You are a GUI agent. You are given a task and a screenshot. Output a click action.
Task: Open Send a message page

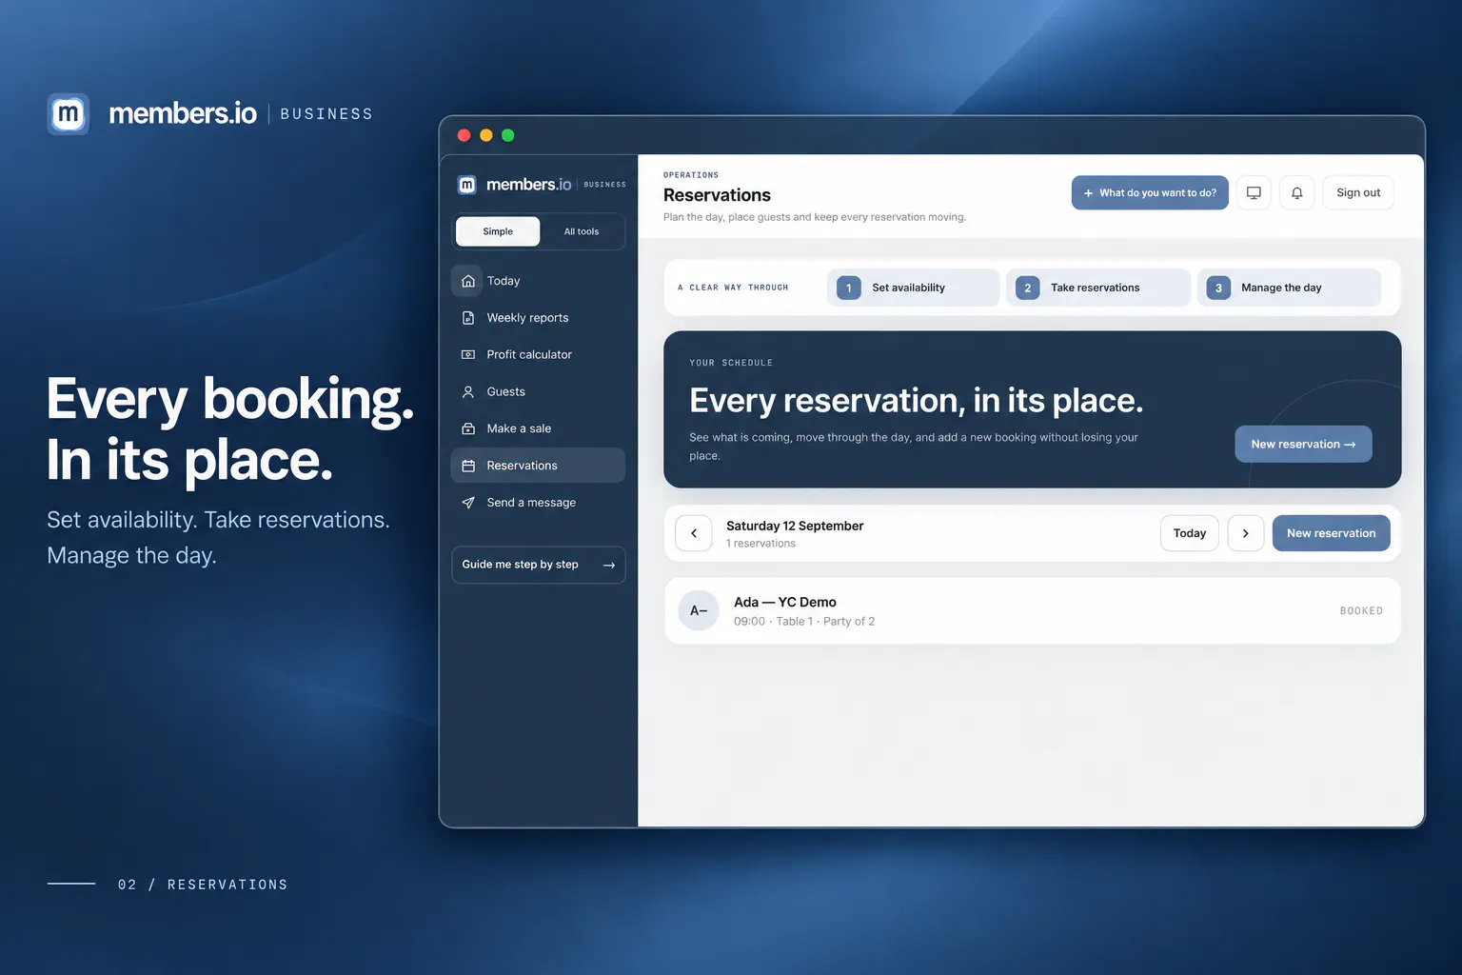pyautogui.click(x=538, y=503)
